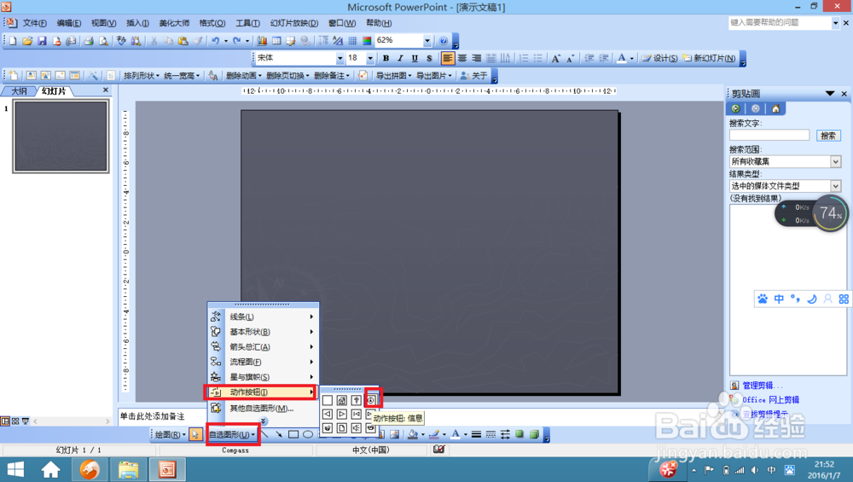Switch to the 大纲 tab
This screenshot has width=853, height=482.
click(19, 90)
